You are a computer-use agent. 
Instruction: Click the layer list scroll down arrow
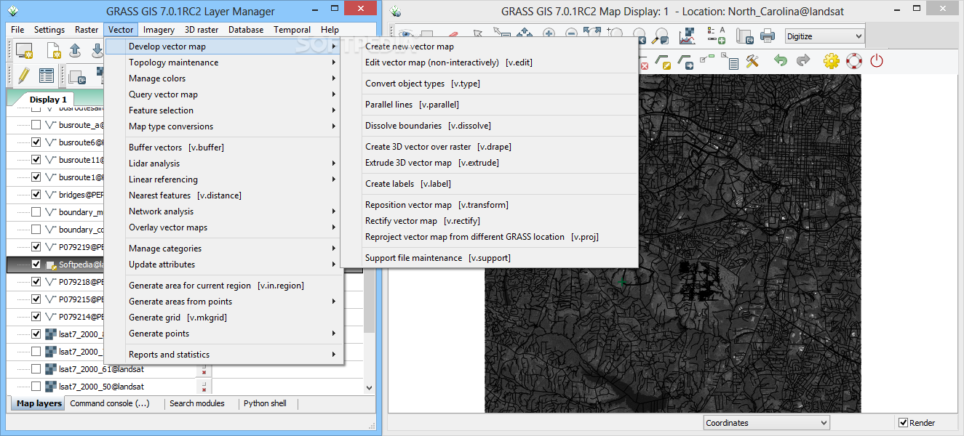369,389
